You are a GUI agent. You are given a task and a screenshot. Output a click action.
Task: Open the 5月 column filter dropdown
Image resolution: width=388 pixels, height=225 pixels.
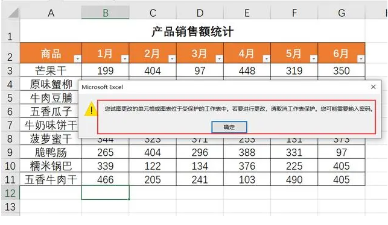click(x=314, y=59)
